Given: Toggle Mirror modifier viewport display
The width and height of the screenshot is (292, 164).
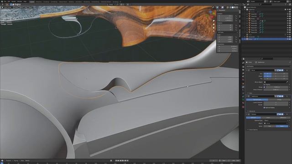Looking at the screenshot, I should click(280, 70).
